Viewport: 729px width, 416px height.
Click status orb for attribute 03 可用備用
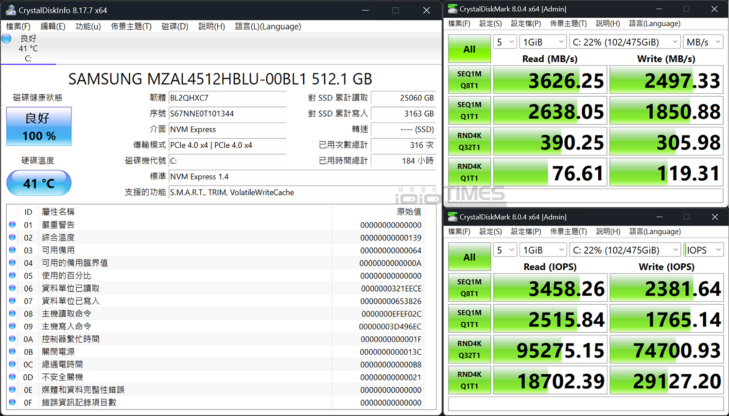(x=12, y=250)
